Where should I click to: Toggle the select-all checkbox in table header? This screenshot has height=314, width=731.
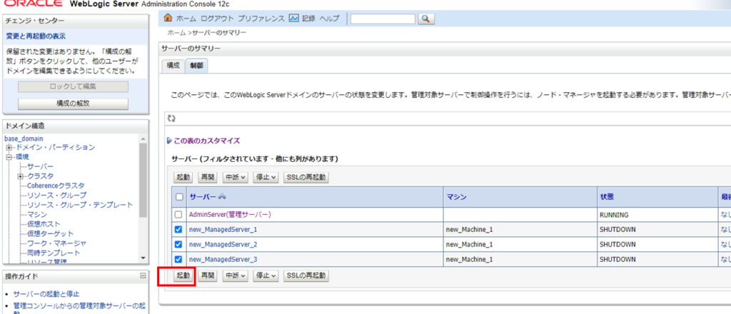(x=178, y=197)
